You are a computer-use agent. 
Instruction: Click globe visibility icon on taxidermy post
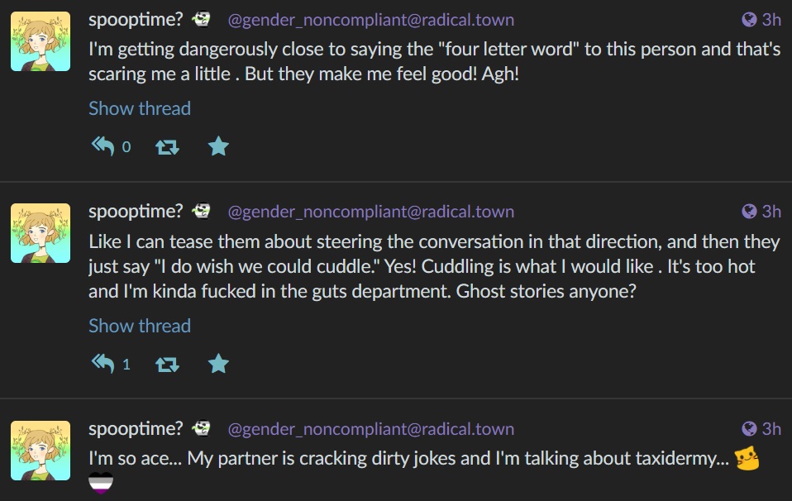[749, 429]
